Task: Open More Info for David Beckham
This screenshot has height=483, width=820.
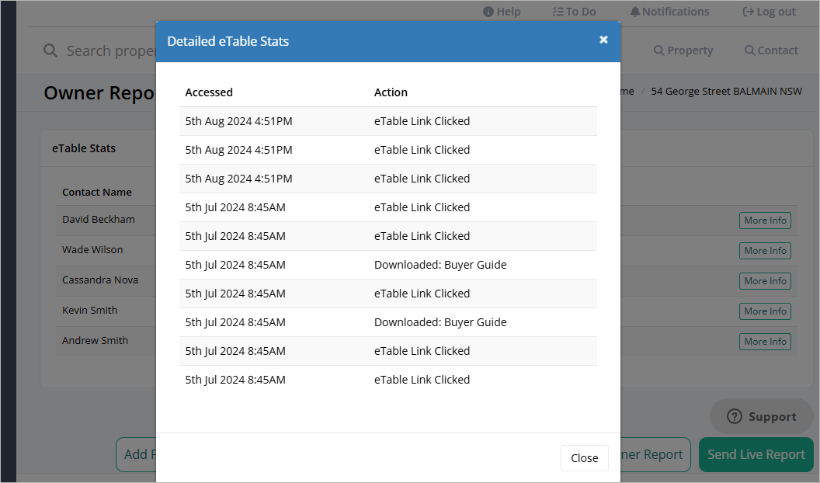Action: (x=765, y=221)
